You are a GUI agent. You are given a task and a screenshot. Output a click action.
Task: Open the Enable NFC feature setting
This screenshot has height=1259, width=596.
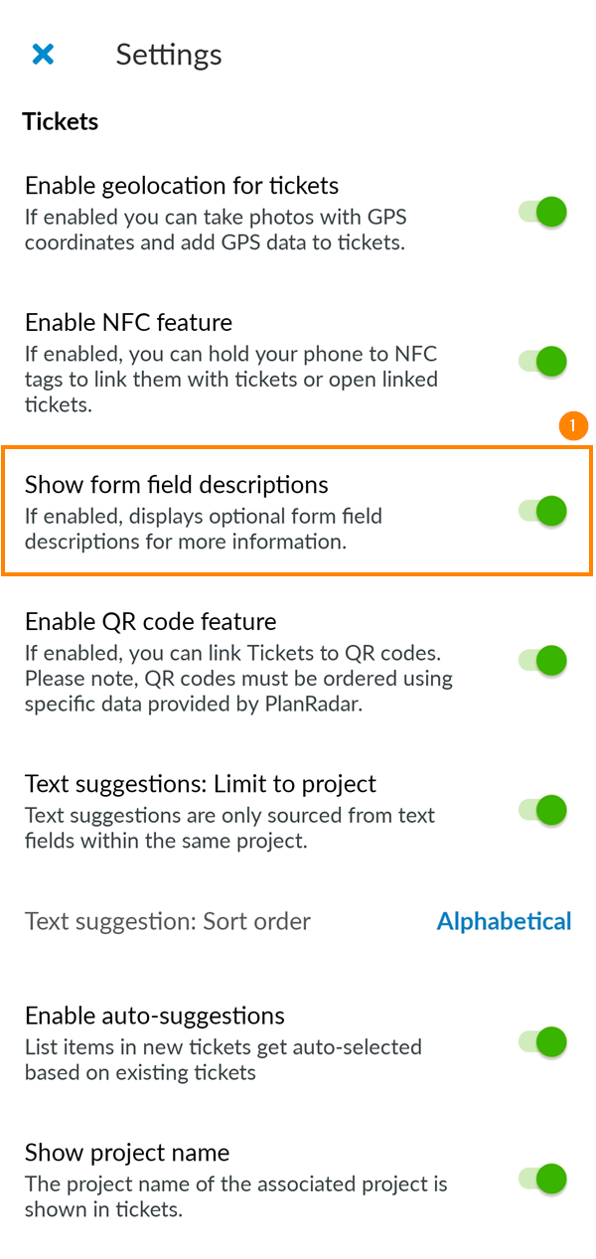pyautogui.click(x=127, y=322)
